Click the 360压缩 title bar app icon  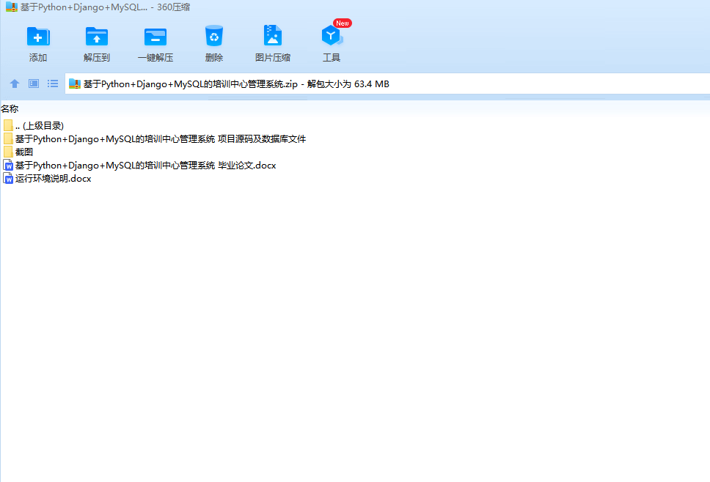click(x=11, y=7)
